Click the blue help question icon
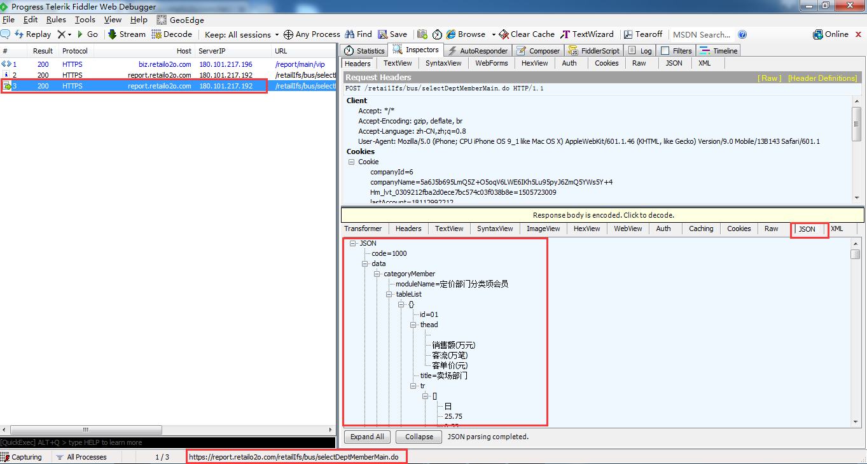The height and width of the screenshot is (464, 867). 742,34
